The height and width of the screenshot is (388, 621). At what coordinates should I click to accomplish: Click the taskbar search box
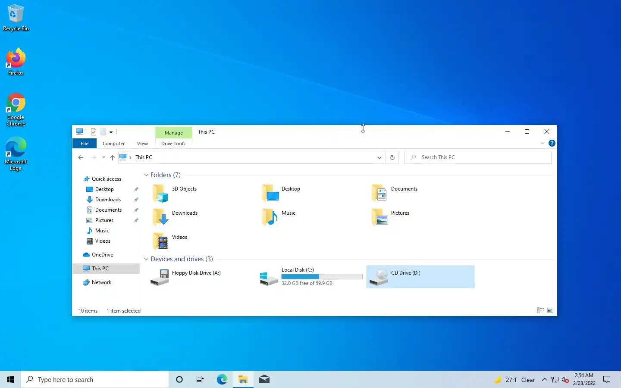pyautogui.click(x=95, y=379)
